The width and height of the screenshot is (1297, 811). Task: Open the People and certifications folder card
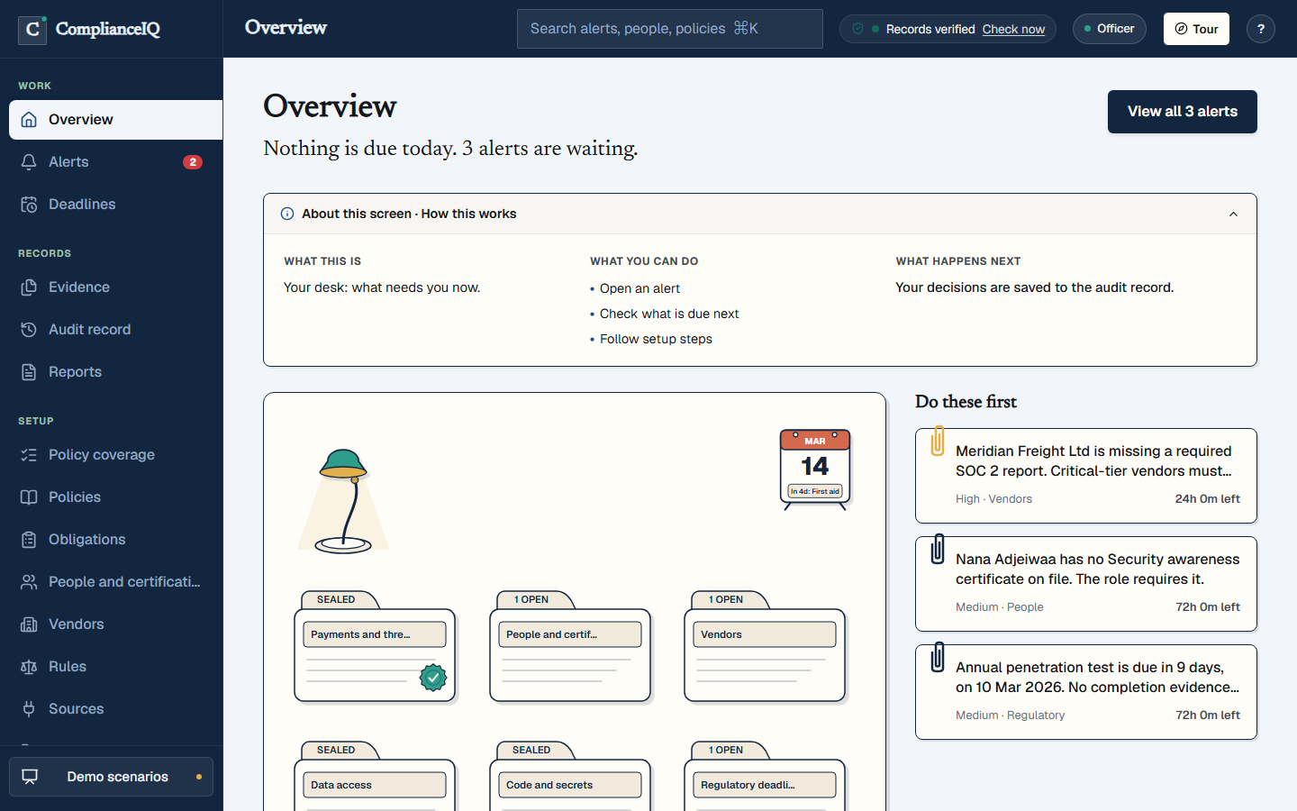click(570, 647)
